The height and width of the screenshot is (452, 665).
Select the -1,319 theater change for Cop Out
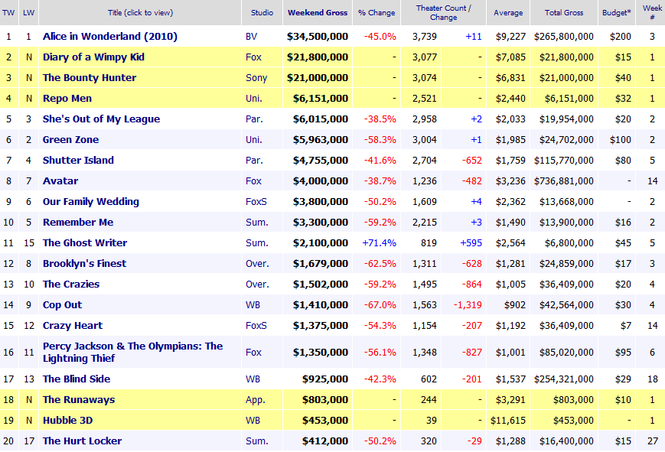click(x=468, y=305)
